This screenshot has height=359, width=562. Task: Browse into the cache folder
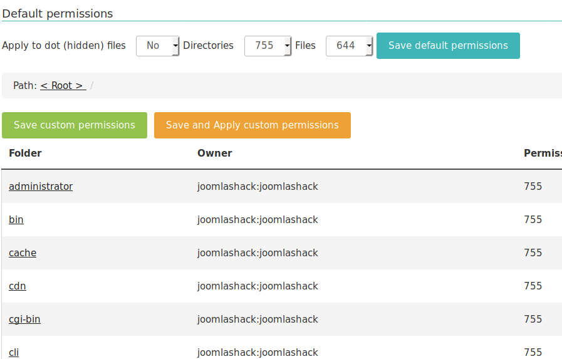tap(23, 253)
